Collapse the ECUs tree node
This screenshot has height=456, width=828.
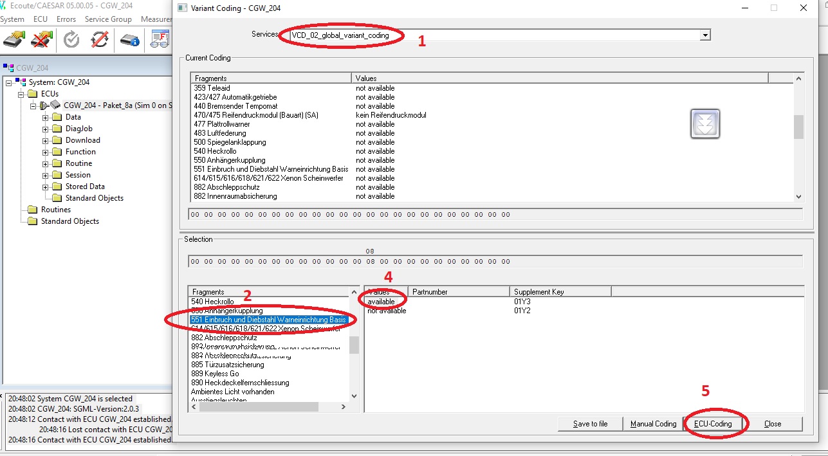21,94
